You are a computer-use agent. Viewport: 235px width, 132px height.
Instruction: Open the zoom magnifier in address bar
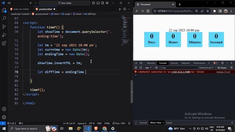coord(197,11)
